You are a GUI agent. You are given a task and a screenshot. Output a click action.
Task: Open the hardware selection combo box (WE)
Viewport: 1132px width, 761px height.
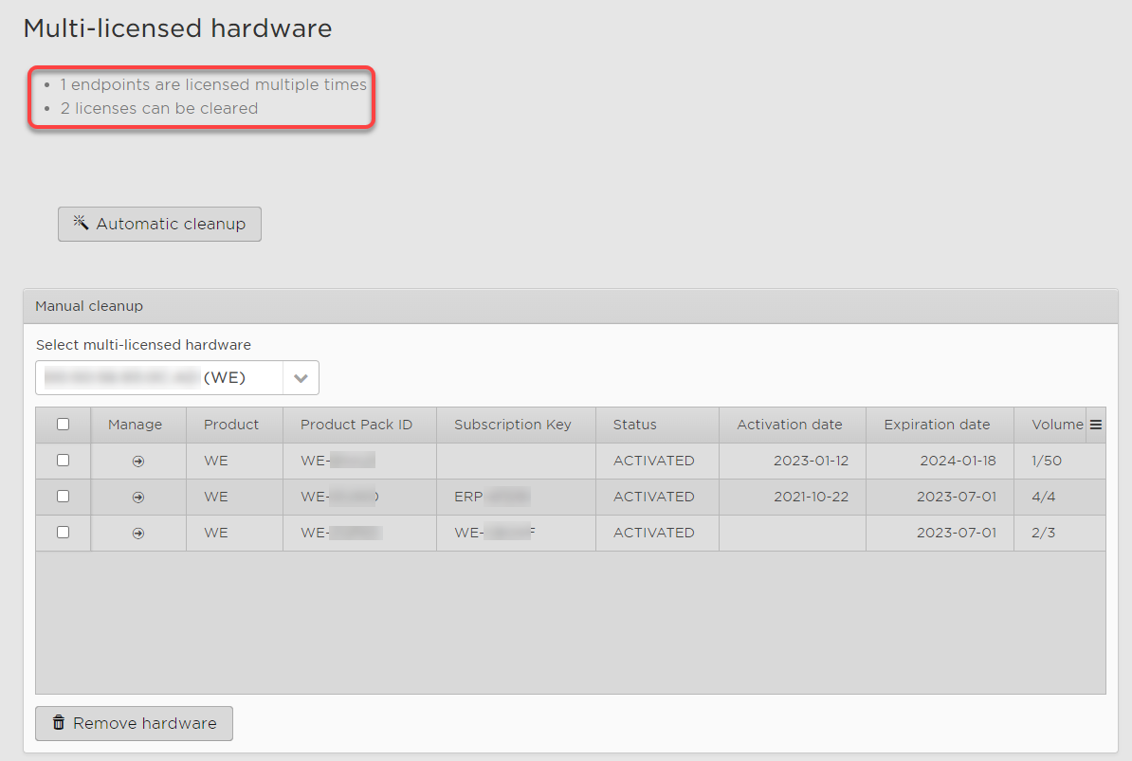tap(159, 378)
